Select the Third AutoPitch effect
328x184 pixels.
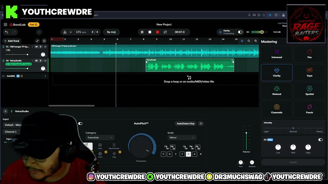click(x=100, y=155)
